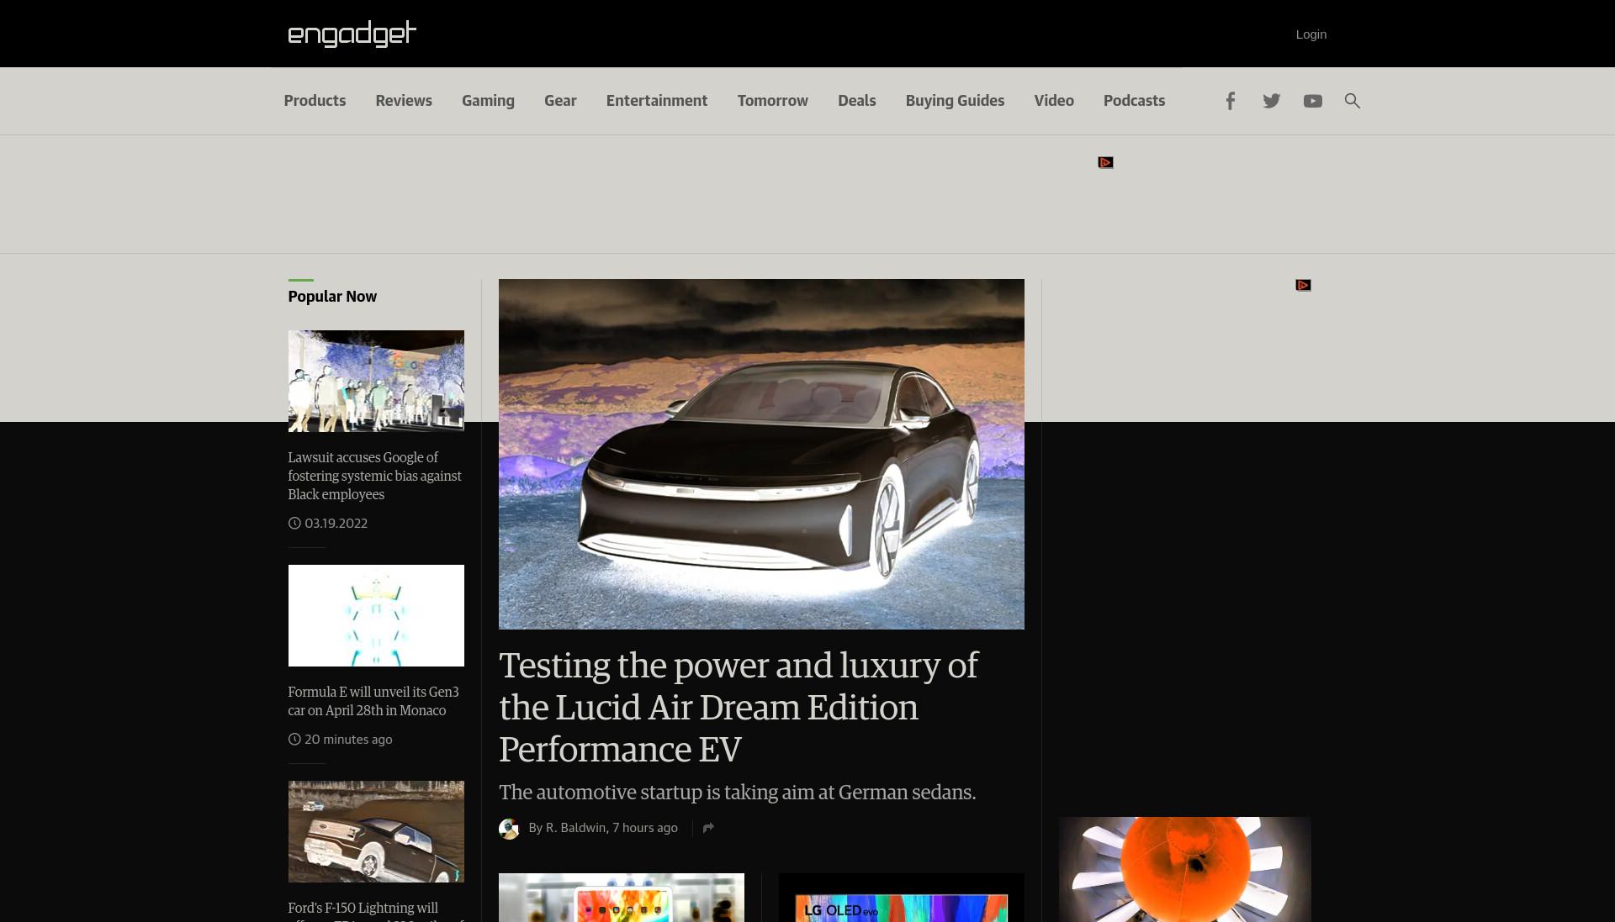The width and height of the screenshot is (1615, 922).
Task: Open the LG OLED evo article thumbnail
Action: click(901, 898)
